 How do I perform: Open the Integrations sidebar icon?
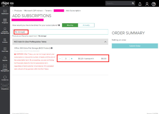tap(5, 87)
